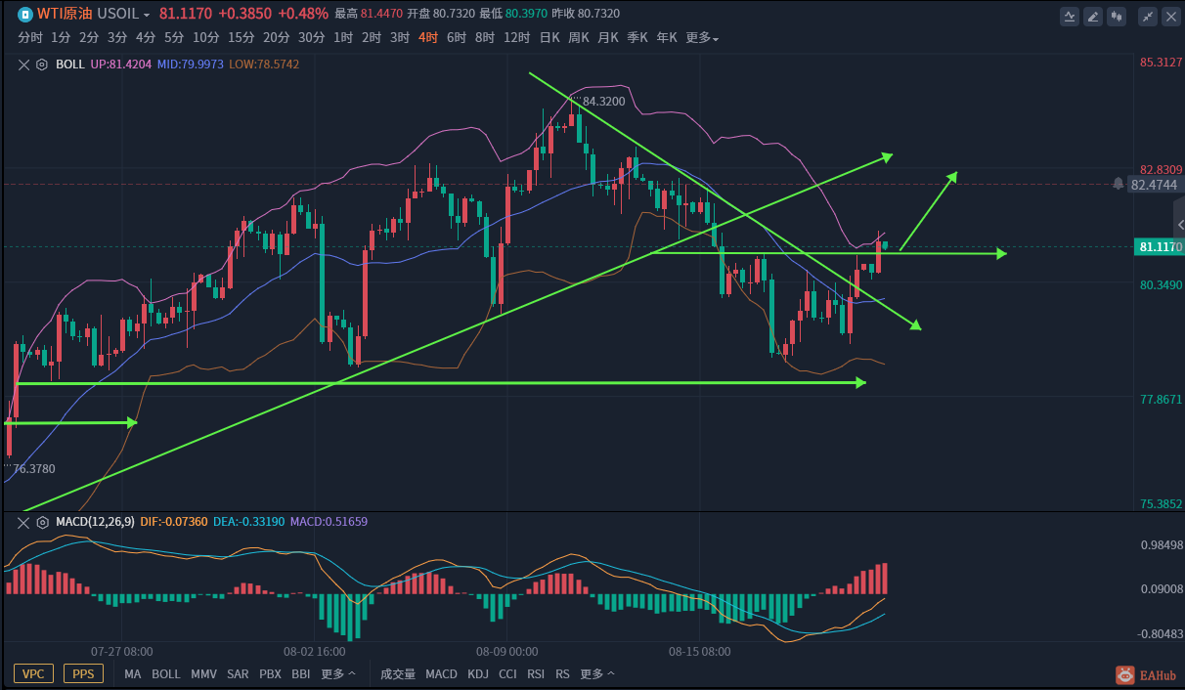
Task: Click the shrink/exit fullscreen arrows icon
Action: tap(1148, 16)
